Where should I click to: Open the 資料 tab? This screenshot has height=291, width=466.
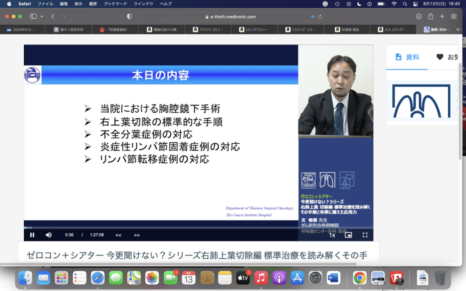click(407, 57)
